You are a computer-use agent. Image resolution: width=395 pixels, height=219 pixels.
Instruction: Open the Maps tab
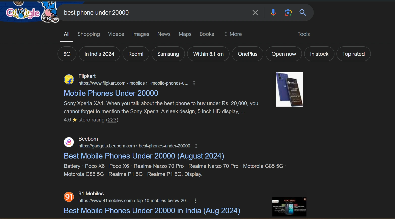coord(185,34)
